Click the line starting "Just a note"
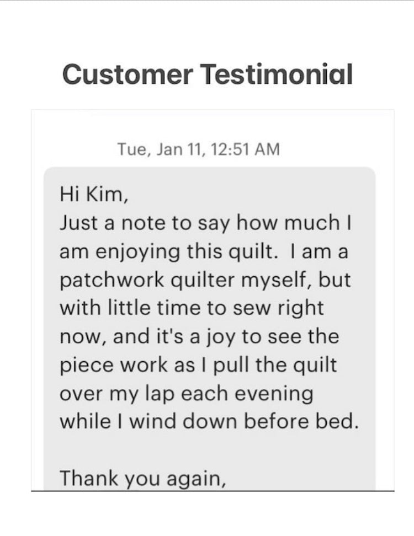The width and height of the screenshot is (414, 536). click(x=206, y=223)
